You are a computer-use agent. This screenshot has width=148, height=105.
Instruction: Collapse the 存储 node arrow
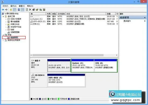[x=3, y=35]
